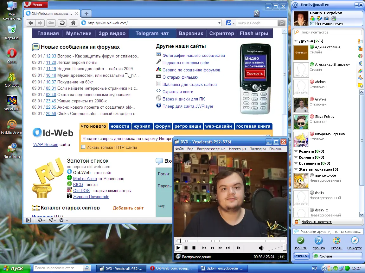Click the WAP-Версия link
365x273 pixels.
[x=46, y=144]
